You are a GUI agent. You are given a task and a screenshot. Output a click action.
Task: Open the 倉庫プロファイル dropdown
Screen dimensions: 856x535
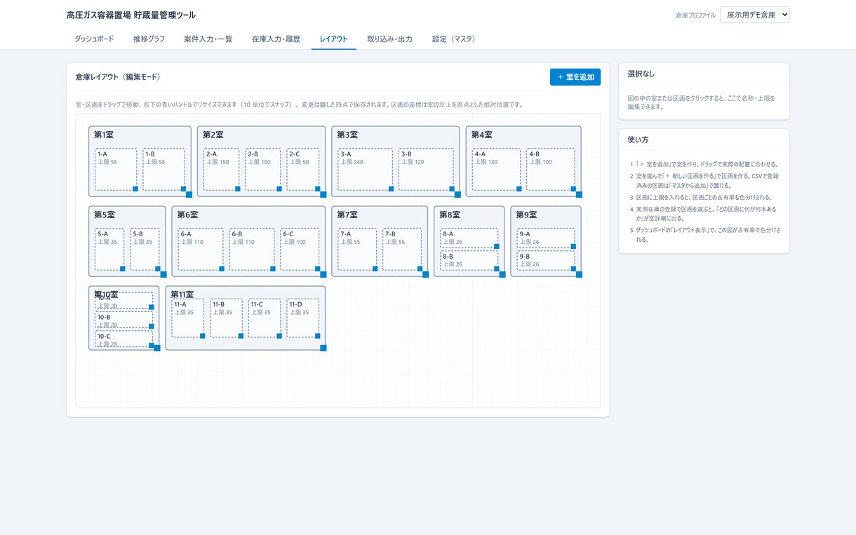coord(754,15)
